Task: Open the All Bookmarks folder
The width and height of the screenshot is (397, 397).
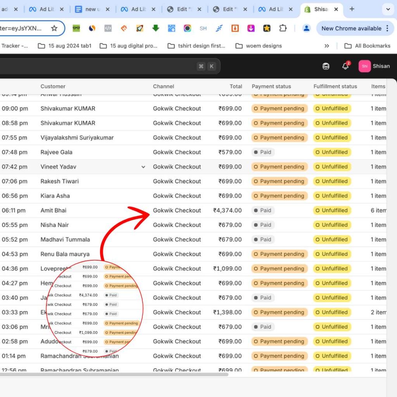Action: [x=367, y=46]
